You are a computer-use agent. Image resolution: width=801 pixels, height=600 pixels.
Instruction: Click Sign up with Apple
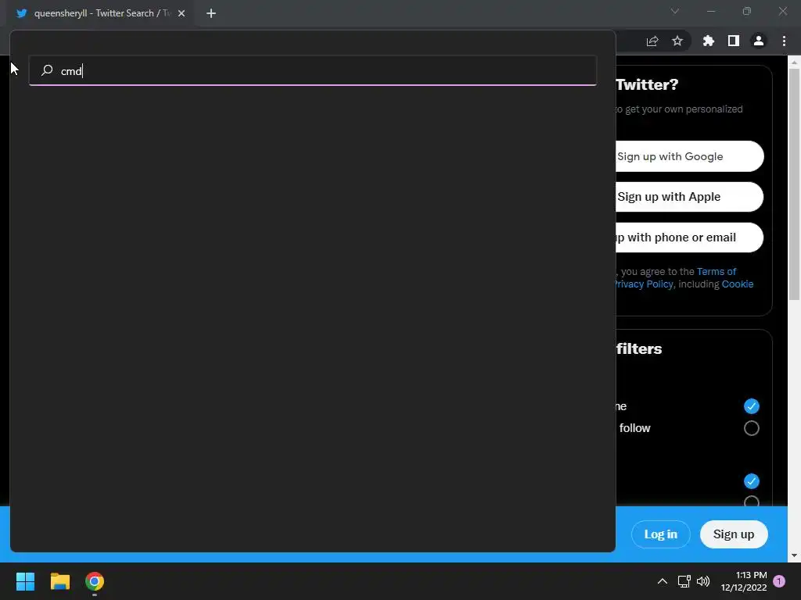pyautogui.click(x=690, y=197)
